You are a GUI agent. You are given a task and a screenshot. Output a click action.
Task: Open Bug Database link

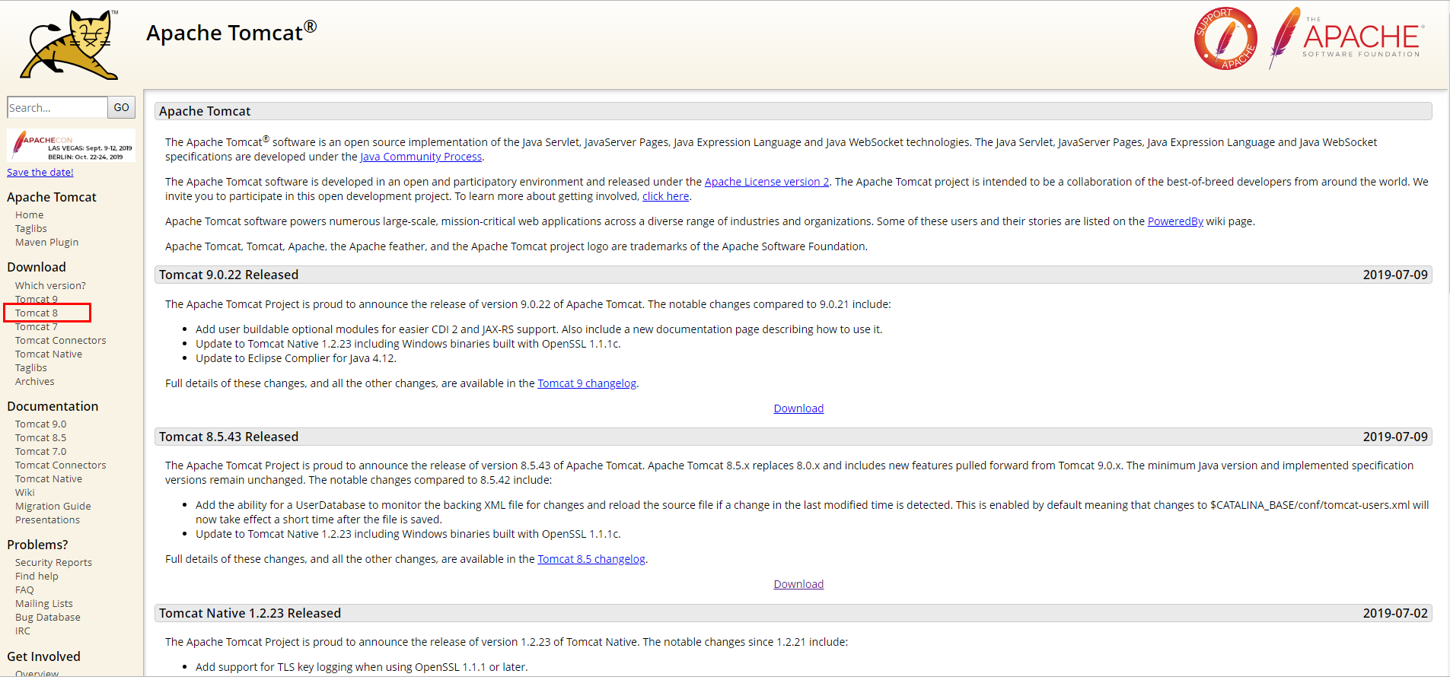[48, 618]
